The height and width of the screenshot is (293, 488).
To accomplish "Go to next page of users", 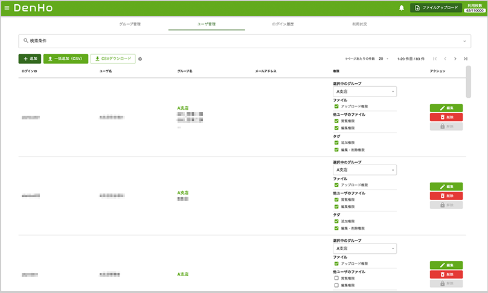I will (455, 58).
